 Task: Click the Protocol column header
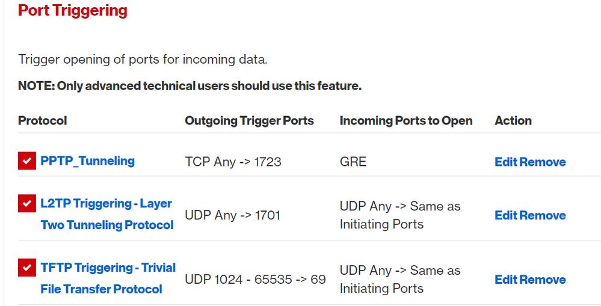(x=42, y=121)
